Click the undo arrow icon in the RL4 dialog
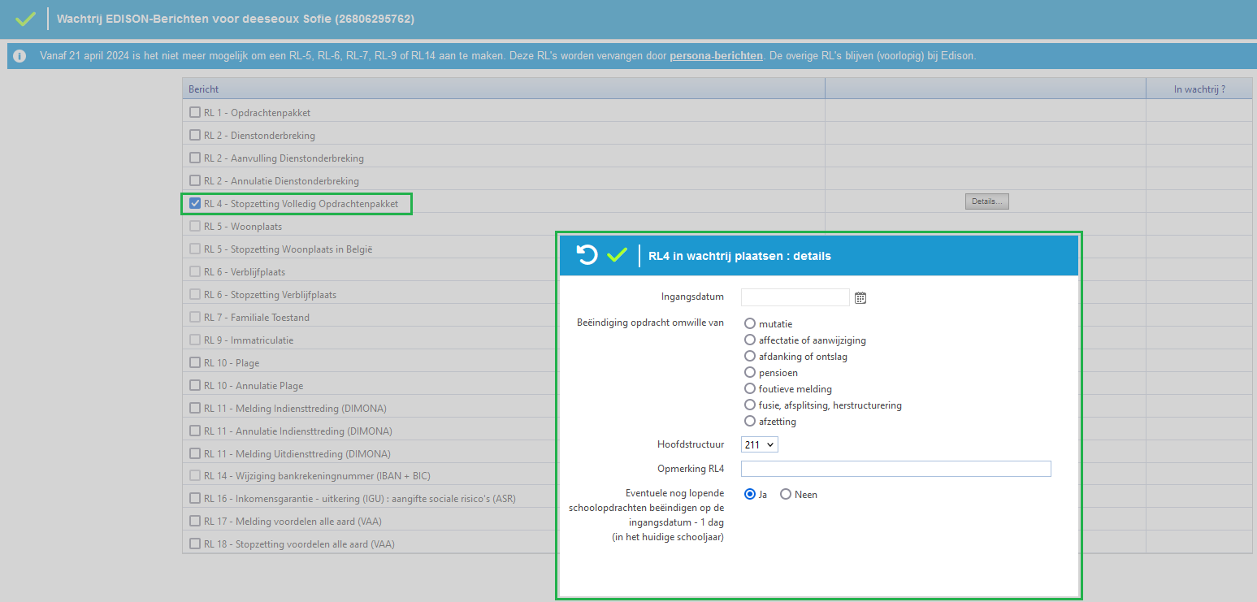 click(587, 255)
